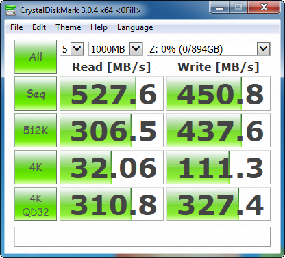Click the empty comment text field
Screen dimensions: 285x258
point(142,237)
